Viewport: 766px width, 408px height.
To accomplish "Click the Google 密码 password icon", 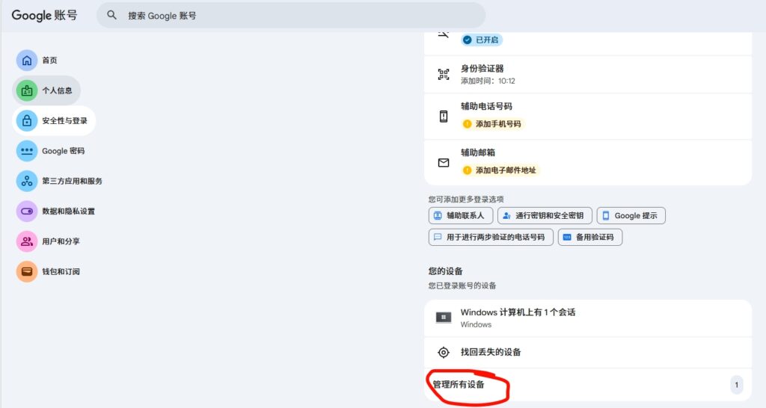I will point(27,151).
